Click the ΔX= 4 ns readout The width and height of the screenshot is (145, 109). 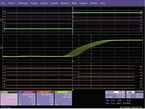click(x=124, y=100)
